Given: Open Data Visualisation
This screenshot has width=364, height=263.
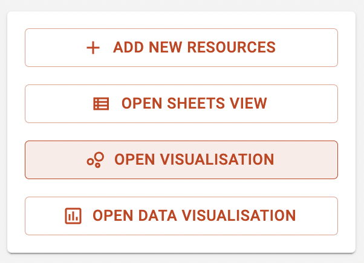Looking at the screenshot, I should (x=181, y=216).
